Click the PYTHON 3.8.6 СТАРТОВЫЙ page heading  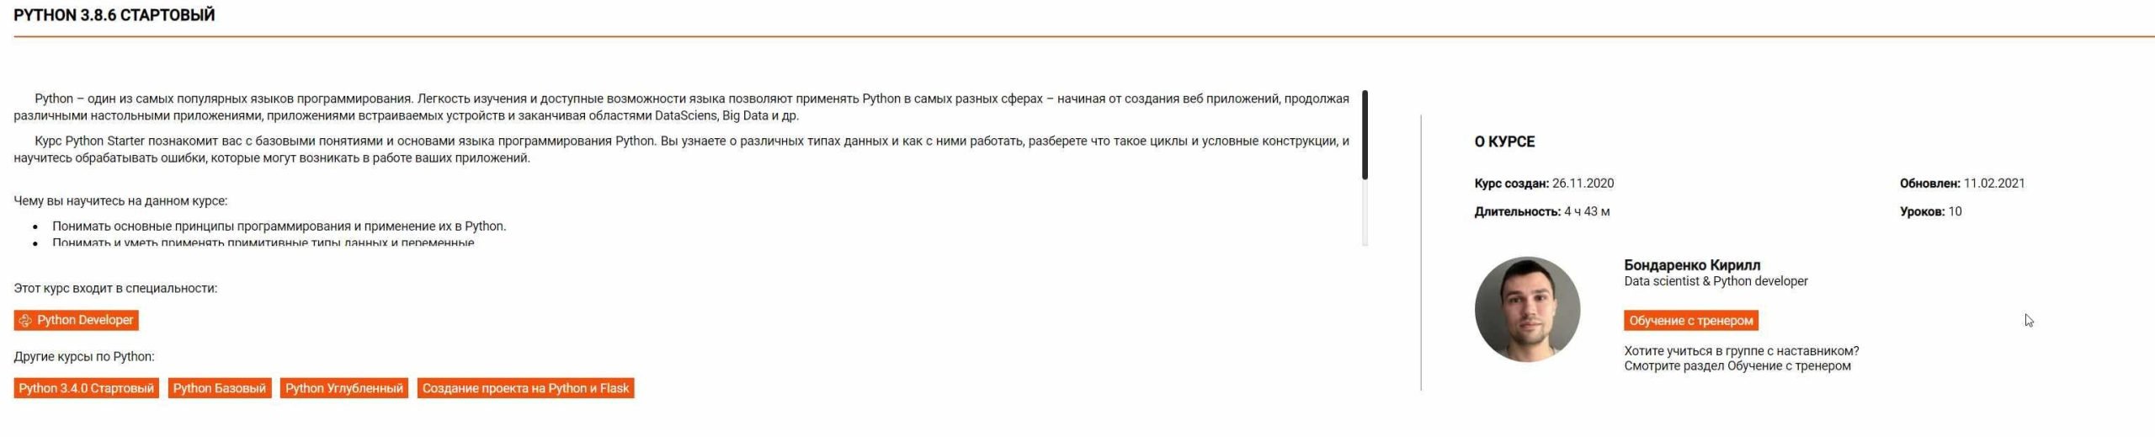click(114, 15)
